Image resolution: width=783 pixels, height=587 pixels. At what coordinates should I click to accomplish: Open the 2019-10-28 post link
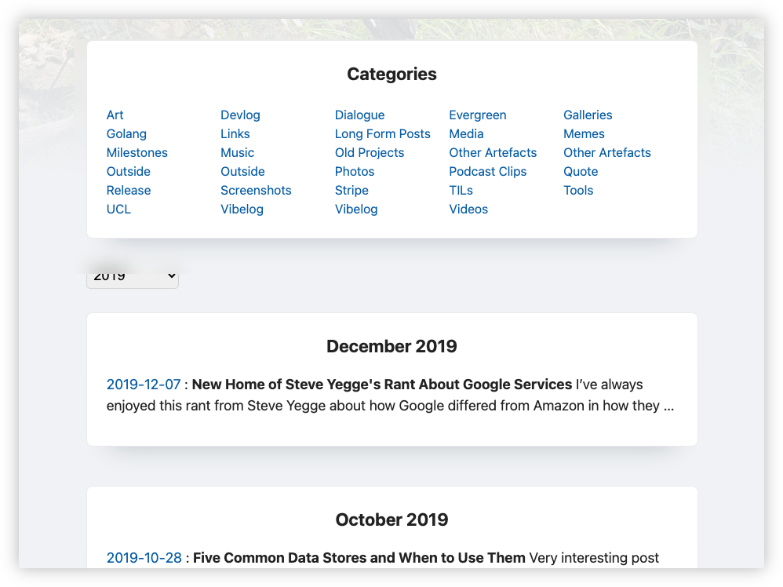[144, 558]
